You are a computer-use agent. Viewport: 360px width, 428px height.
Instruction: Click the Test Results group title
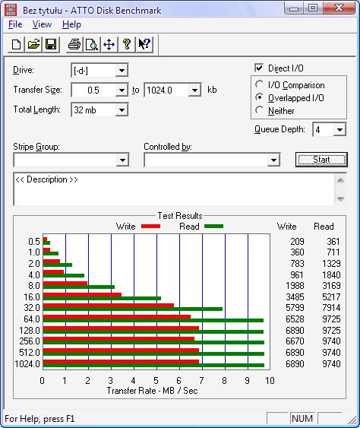(x=180, y=216)
